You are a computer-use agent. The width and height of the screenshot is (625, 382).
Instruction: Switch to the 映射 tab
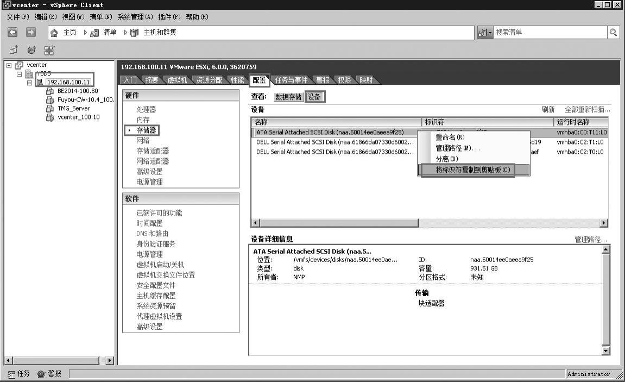point(366,80)
